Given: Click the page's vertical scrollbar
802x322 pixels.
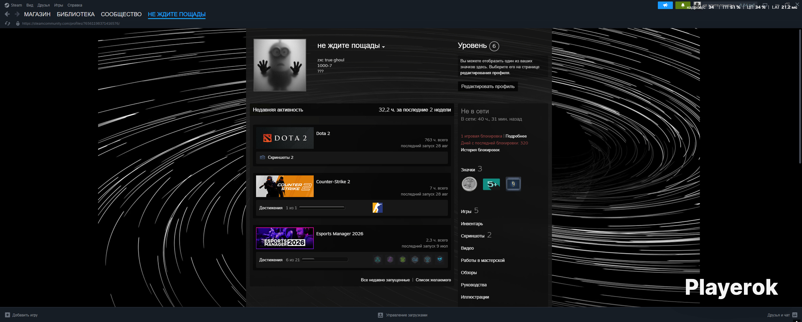Looking at the screenshot, I should [x=800, y=96].
